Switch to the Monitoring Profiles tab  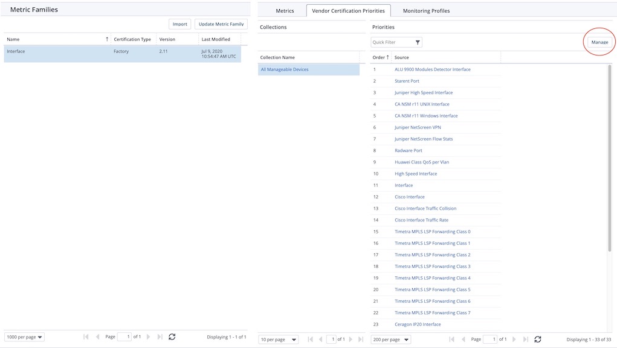pyautogui.click(x=426, y=11)
